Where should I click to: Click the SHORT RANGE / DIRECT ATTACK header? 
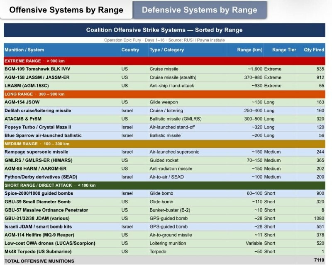(x=164, y=185)
